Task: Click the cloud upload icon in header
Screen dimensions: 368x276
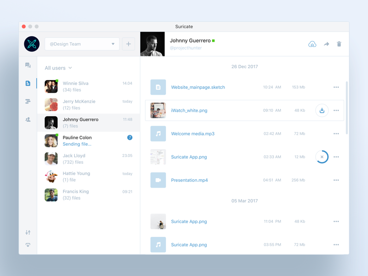Action: coord(312,44)
